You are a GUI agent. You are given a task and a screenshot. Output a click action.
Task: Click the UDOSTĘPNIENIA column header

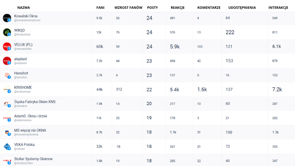click(x=242, y=7)
